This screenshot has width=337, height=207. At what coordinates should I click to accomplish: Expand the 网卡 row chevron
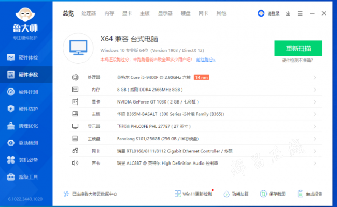click(315, 151)
